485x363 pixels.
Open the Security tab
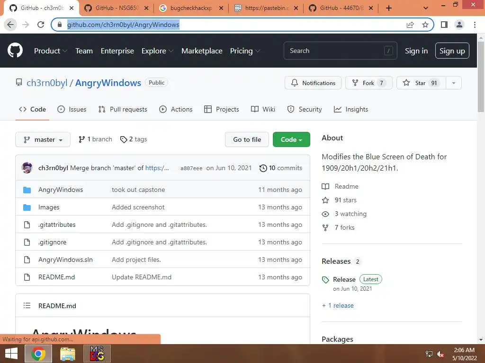[x=305, y=109]
